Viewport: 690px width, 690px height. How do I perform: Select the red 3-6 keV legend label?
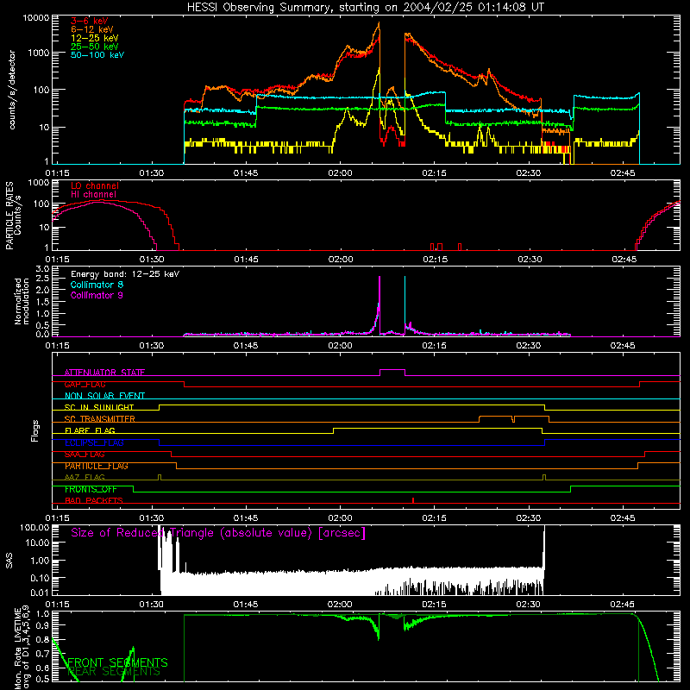90,21
